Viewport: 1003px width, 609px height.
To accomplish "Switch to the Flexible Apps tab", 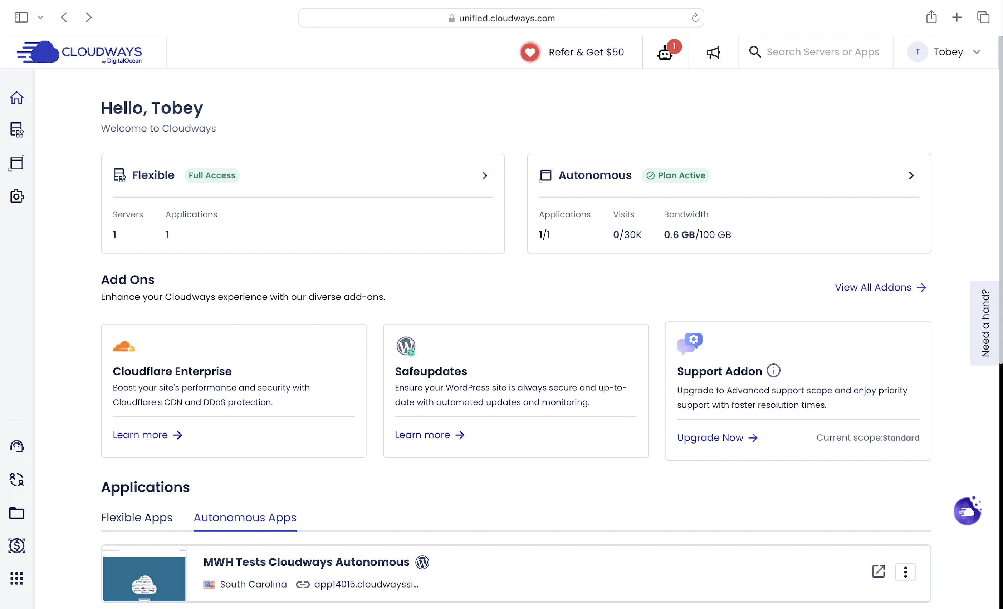I will coord(137,518).
